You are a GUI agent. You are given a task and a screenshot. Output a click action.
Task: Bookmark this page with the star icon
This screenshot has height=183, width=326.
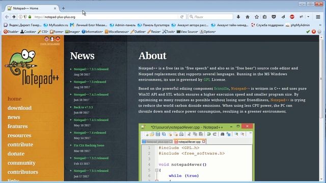(257, 17)
